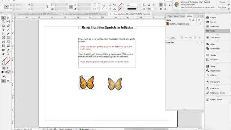Open the Name column sort dropdown
The height and width of the screenshot is (130, 231).
189,20
